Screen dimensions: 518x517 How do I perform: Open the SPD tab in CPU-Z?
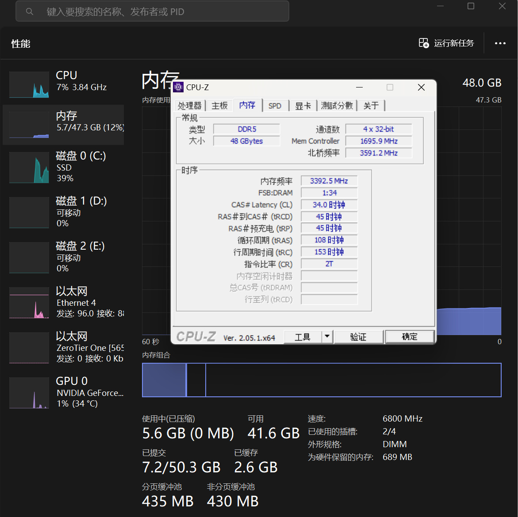click(275, 106)
